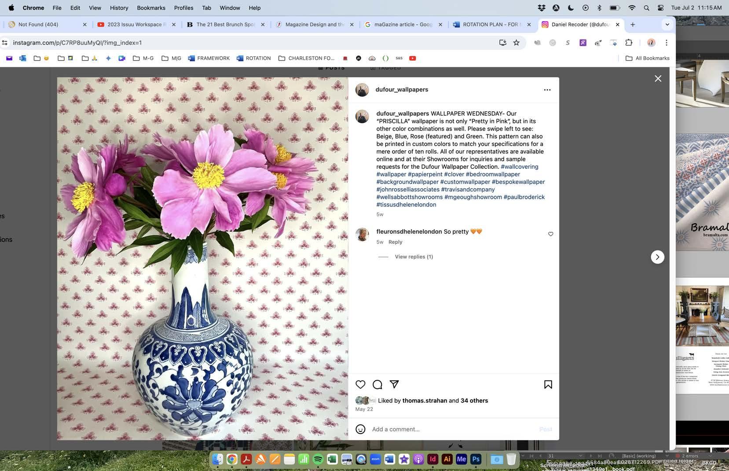This screenshot has height=471, width=729.
Task: Open the Chrome profile avatar
Action: coord(651,43)
